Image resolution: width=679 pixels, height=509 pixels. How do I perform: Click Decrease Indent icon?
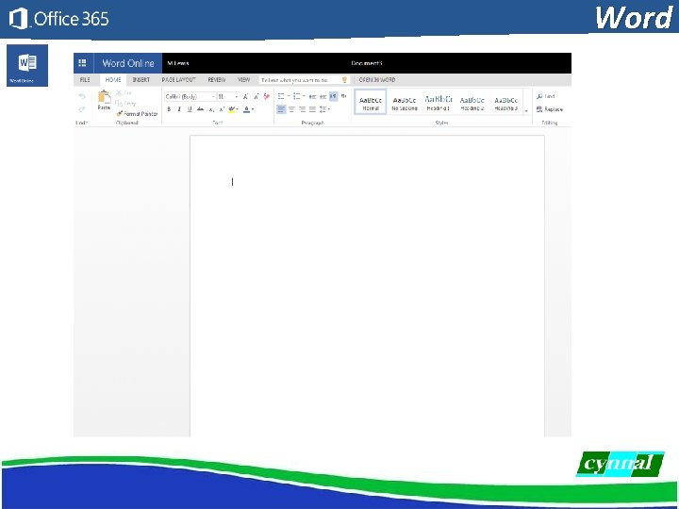click(x=312, y=96)
